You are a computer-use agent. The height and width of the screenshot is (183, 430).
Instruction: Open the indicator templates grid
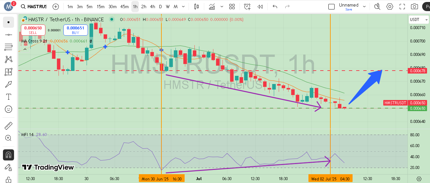pyautogui.click(x=232, y=7)
